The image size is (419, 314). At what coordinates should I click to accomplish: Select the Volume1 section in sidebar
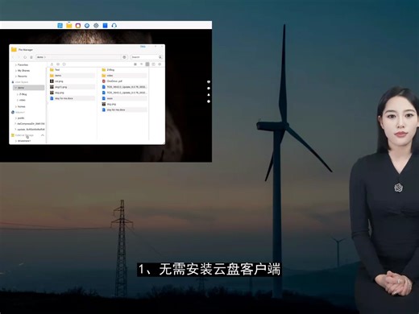(x=20, y=112)
